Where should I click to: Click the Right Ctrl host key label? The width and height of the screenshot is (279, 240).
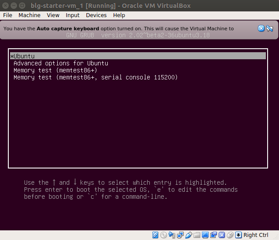pyautogui.click(x=256, y=235)
